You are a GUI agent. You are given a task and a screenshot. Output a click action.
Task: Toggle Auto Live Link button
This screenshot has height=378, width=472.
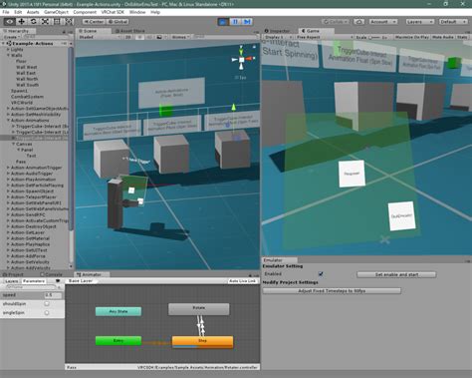[x=243, y=281]
